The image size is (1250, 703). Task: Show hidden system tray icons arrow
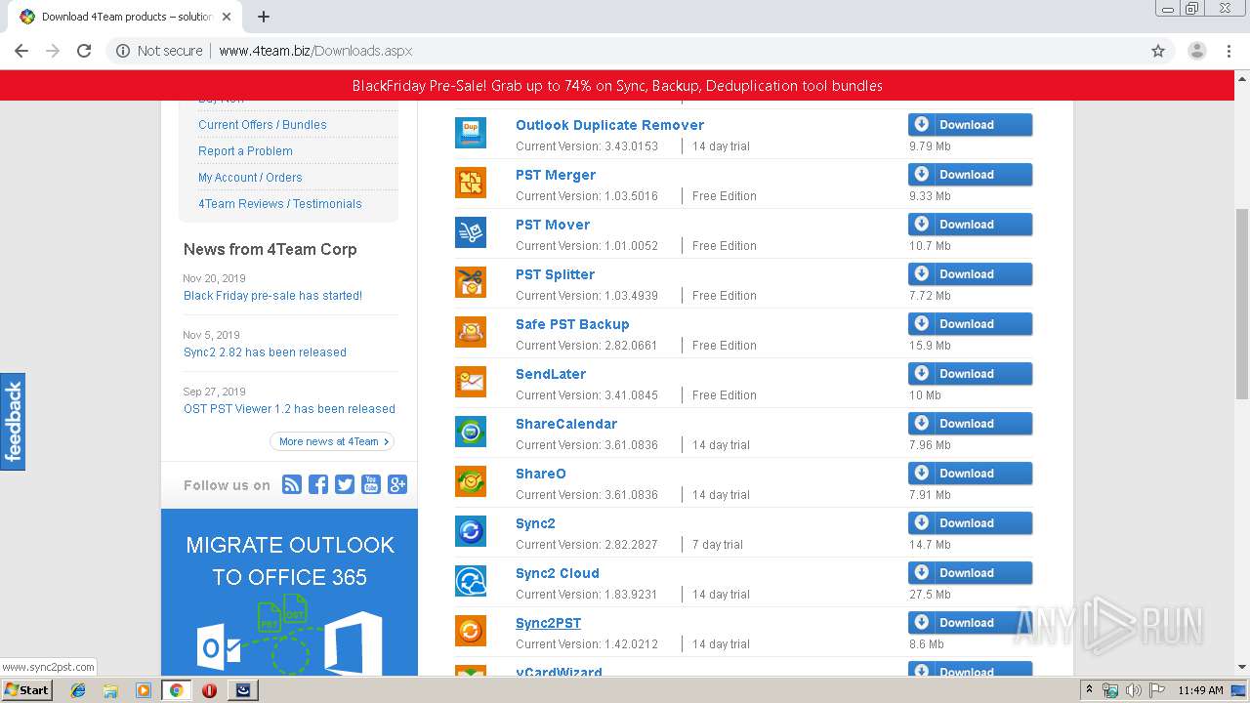(x=1089, y=690)
